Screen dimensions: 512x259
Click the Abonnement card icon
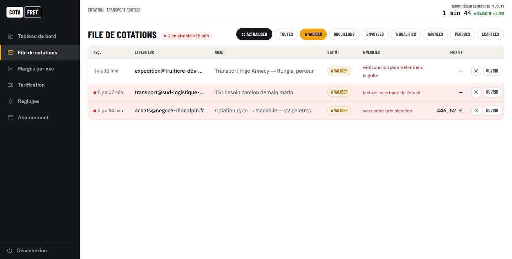point(11,117)
